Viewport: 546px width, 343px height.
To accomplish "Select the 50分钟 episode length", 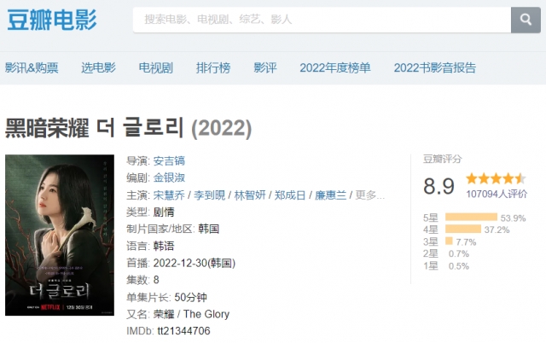I will pyautogui.click(x=190, y=297).
